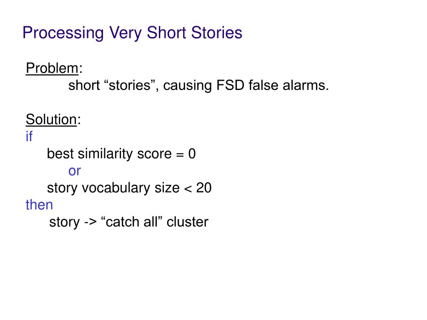Select the 'story vocabulary size < 20' line
The image size is (427, 320).
[129, 188]
